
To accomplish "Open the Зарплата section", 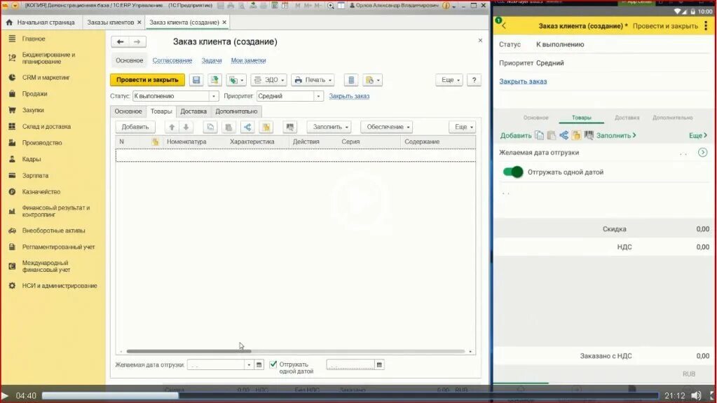I will point(35,176).
